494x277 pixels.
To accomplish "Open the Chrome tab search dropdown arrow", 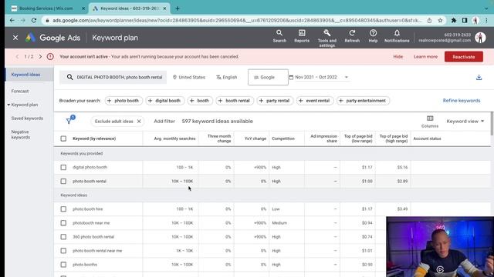I will pos(487,8).
